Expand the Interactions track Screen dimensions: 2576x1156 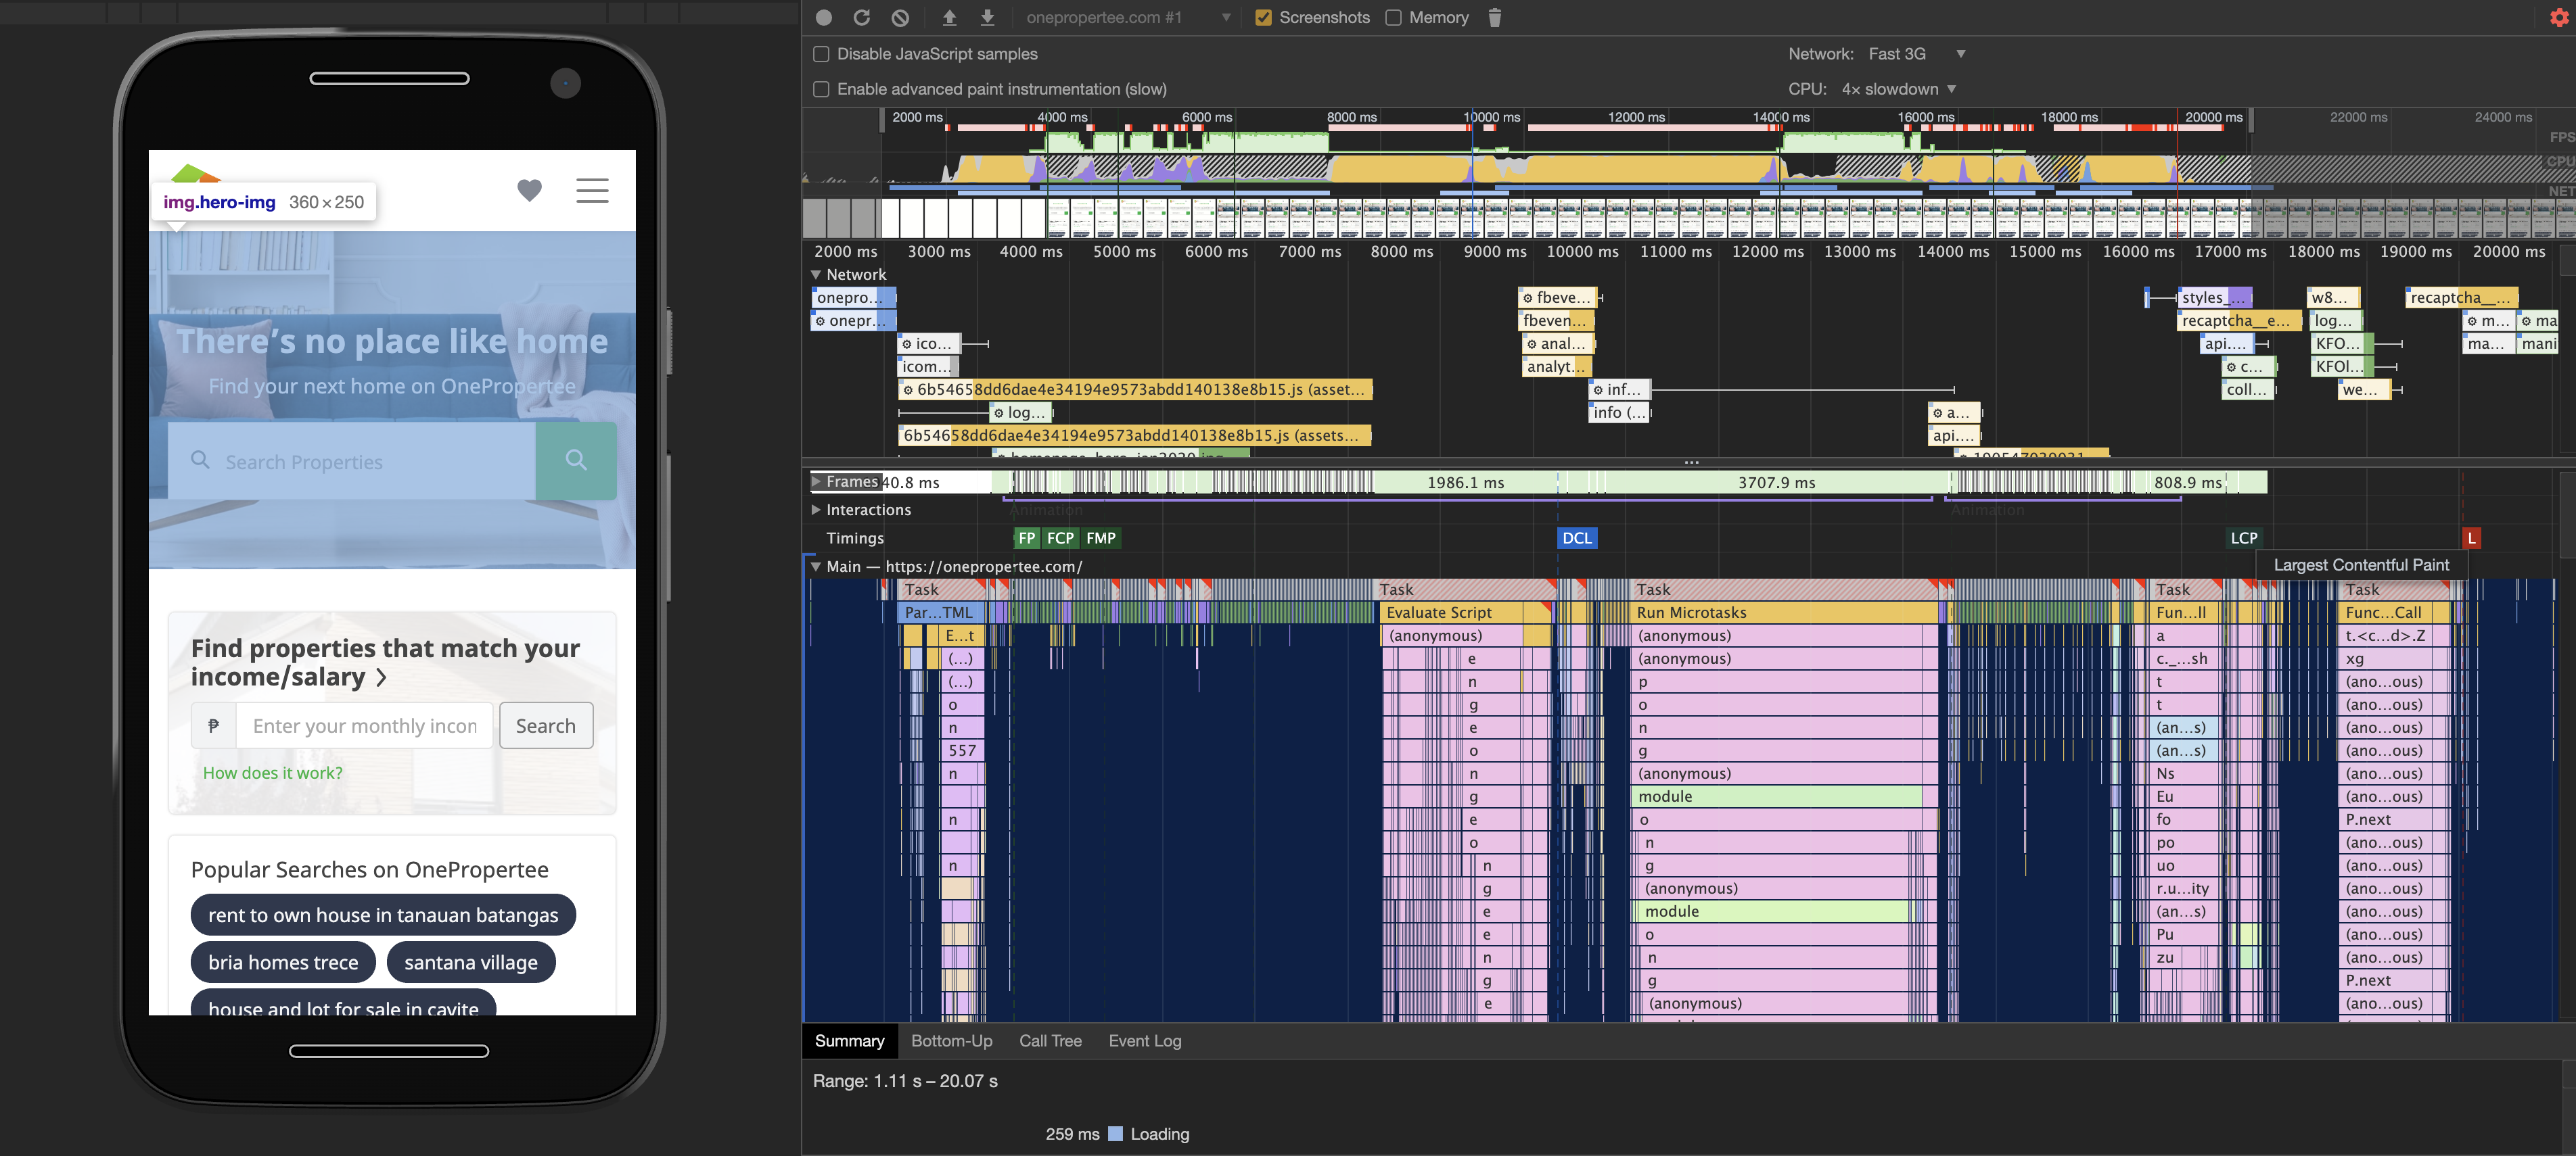click(x=816, y=510)
